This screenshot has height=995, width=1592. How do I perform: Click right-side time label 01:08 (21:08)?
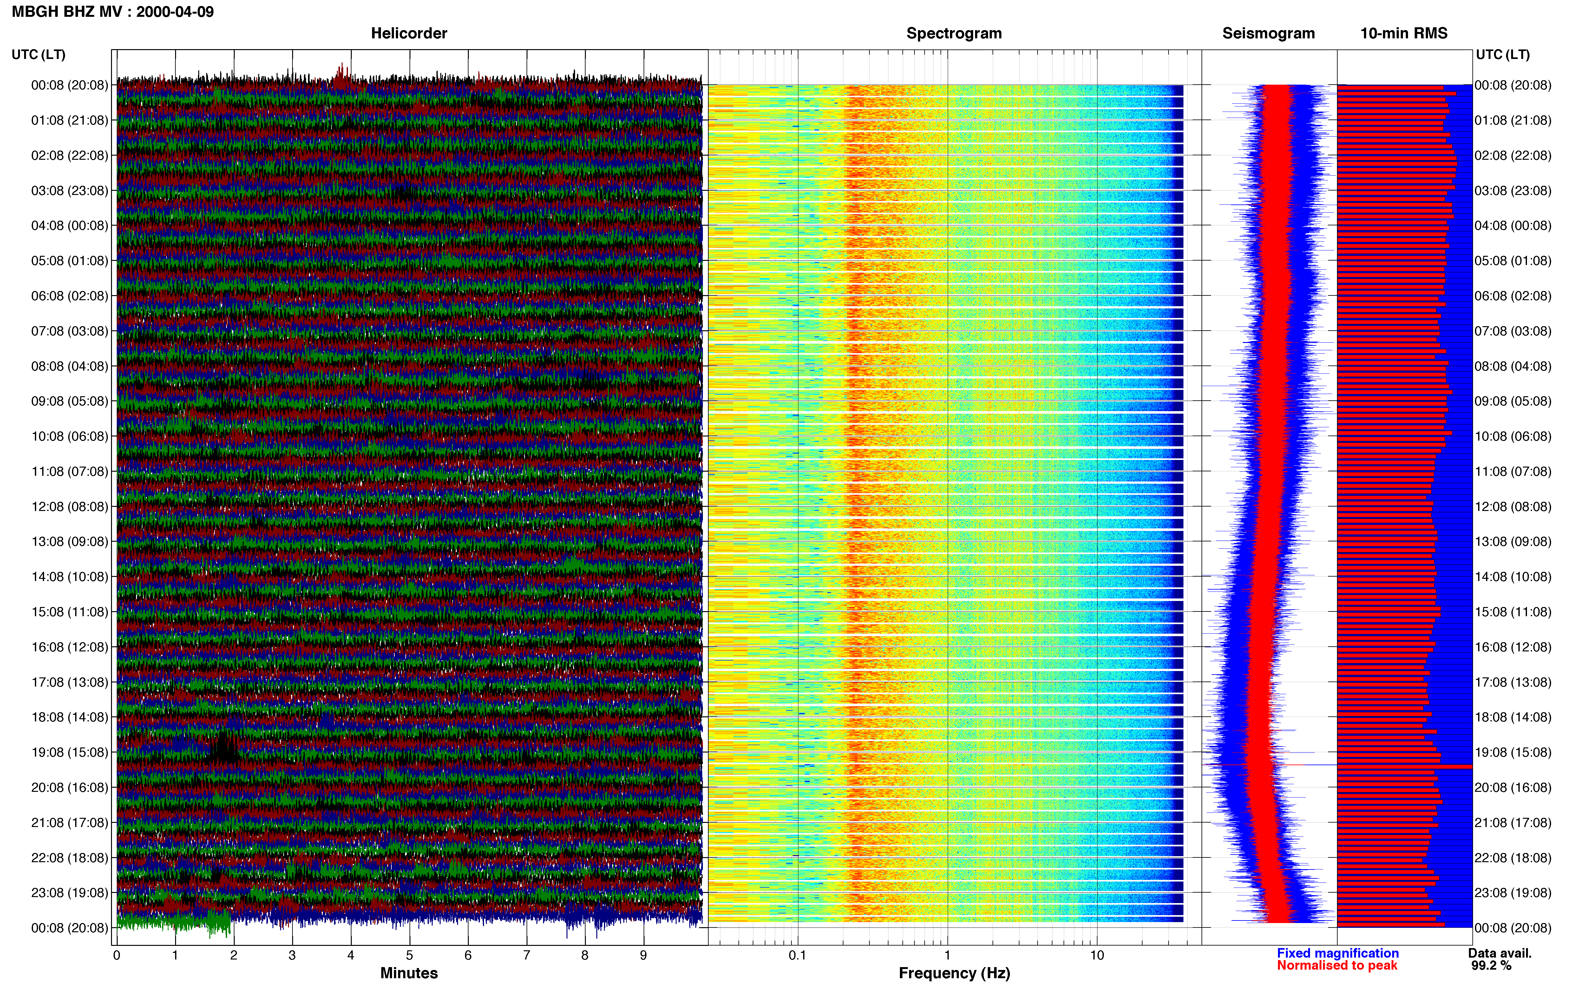click(x=1513, y=120)
